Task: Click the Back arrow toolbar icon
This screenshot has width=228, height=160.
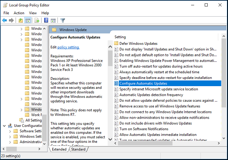Action: click(x=4, y=21)
